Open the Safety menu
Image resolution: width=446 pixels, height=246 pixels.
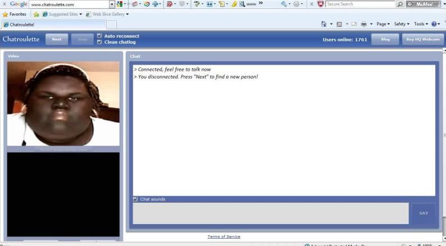(x=402, y=24)
